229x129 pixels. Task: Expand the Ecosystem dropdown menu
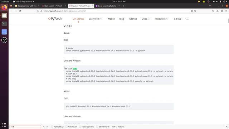96,19
